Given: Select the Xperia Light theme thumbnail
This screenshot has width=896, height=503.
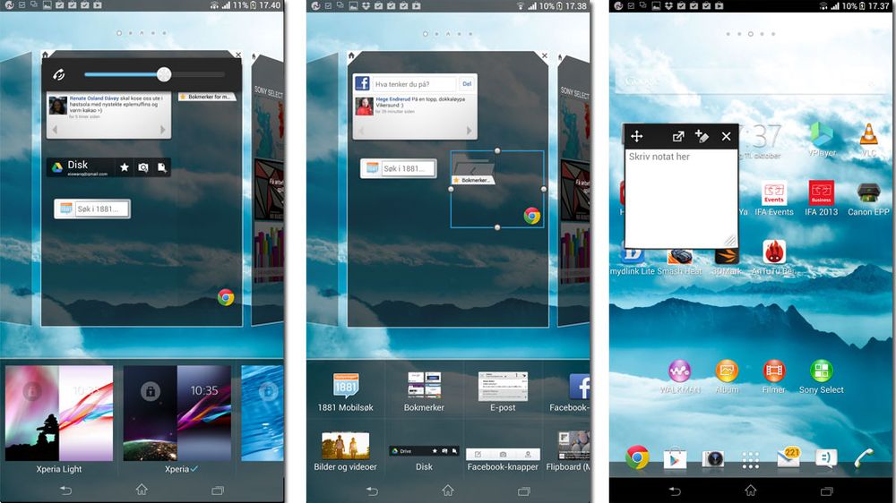Looking at the screenshot, I should 59,413.
